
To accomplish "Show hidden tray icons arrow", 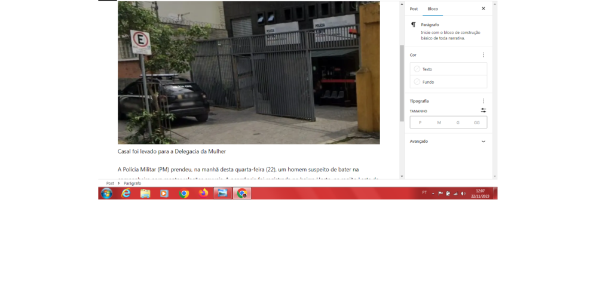I will pyautogui.click(x=433, y=194).
